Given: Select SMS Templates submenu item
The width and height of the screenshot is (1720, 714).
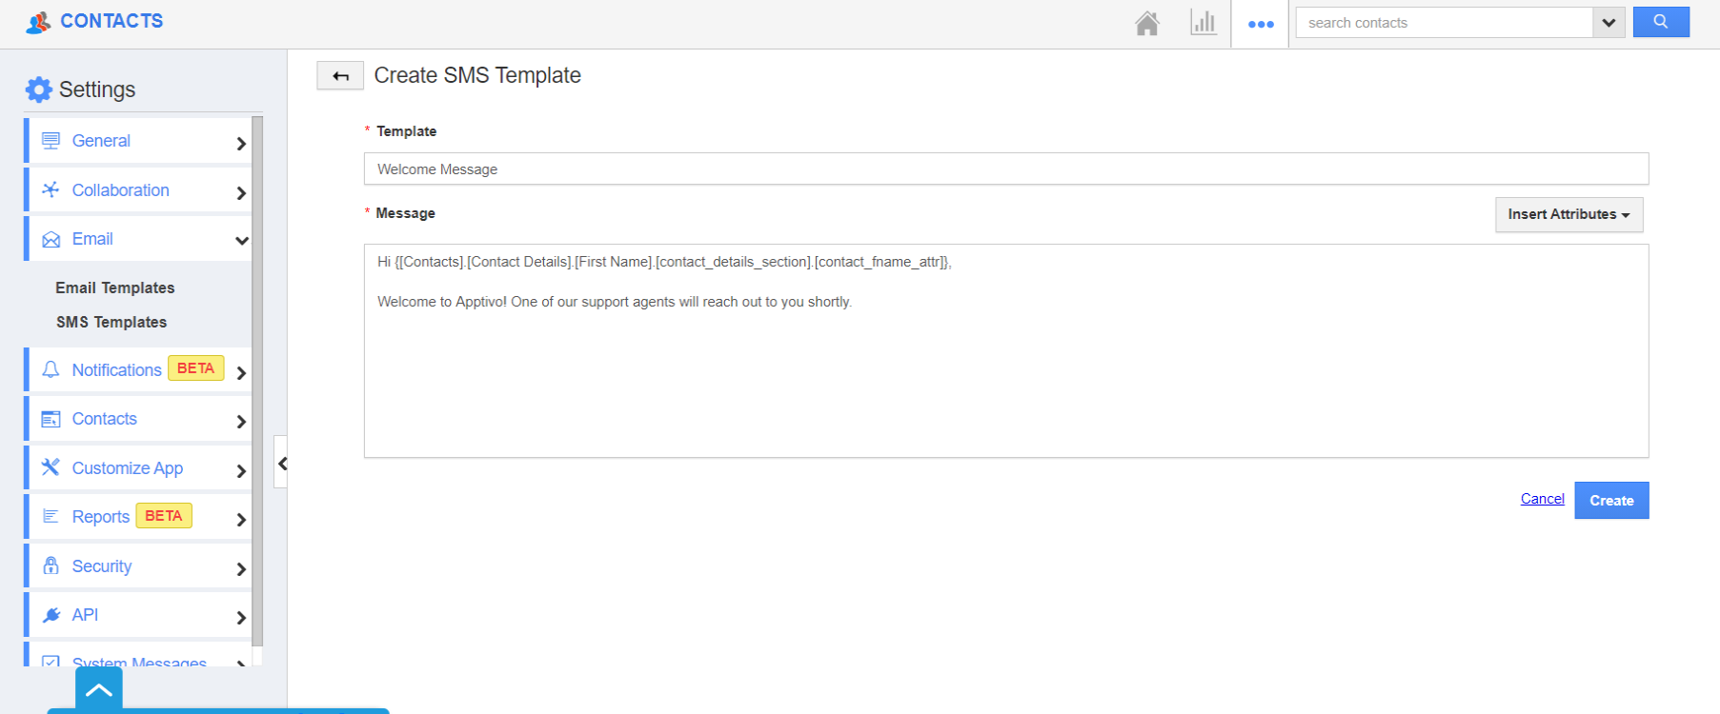Looking at the screenshot, I should click(111, 322).
